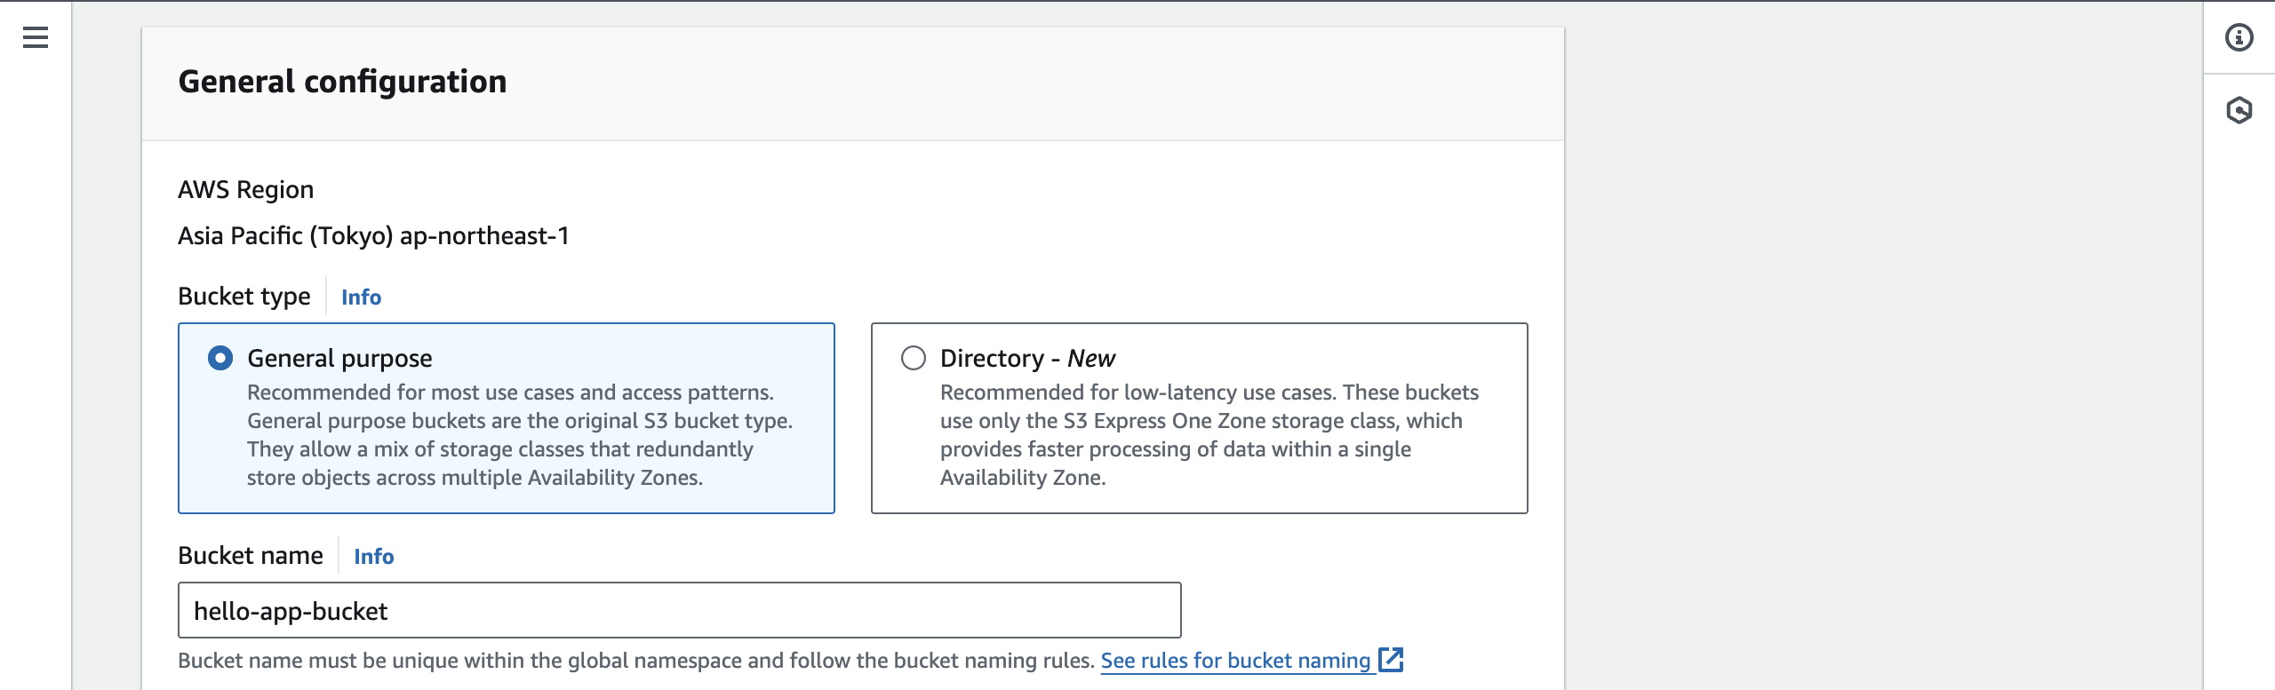The width and height of the screenshot is (2275, 690).
Task: Click the Bucket name label
Action: [251, 556]
